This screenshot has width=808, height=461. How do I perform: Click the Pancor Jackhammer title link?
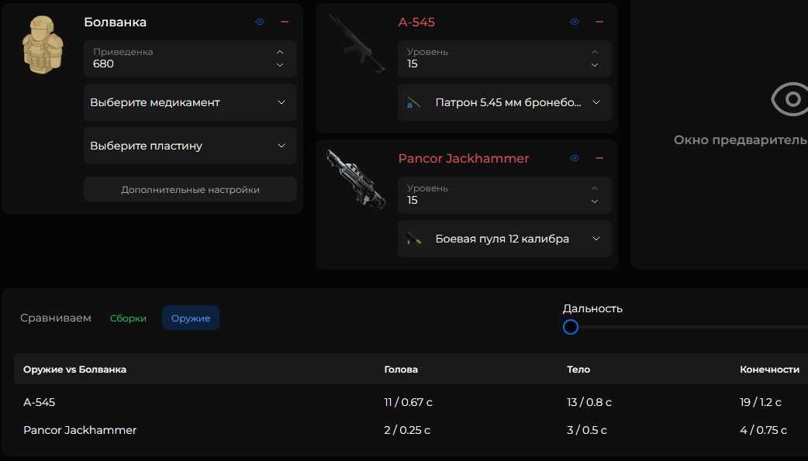(x=464, y=158)
